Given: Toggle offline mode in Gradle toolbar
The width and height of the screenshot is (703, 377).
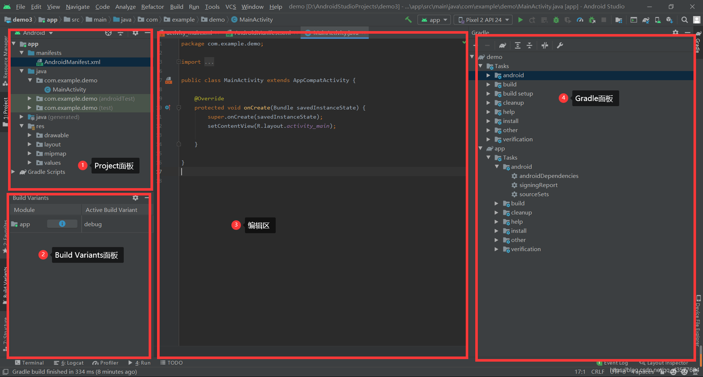Looking at the screenshot, I should (x=545, y=45).
